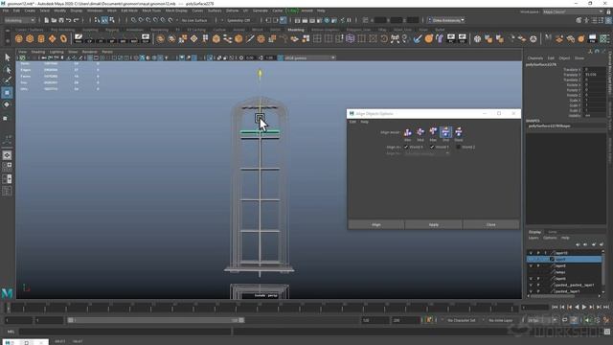
Task: Click the Apply button in dialog
Action: coord(434,225)
